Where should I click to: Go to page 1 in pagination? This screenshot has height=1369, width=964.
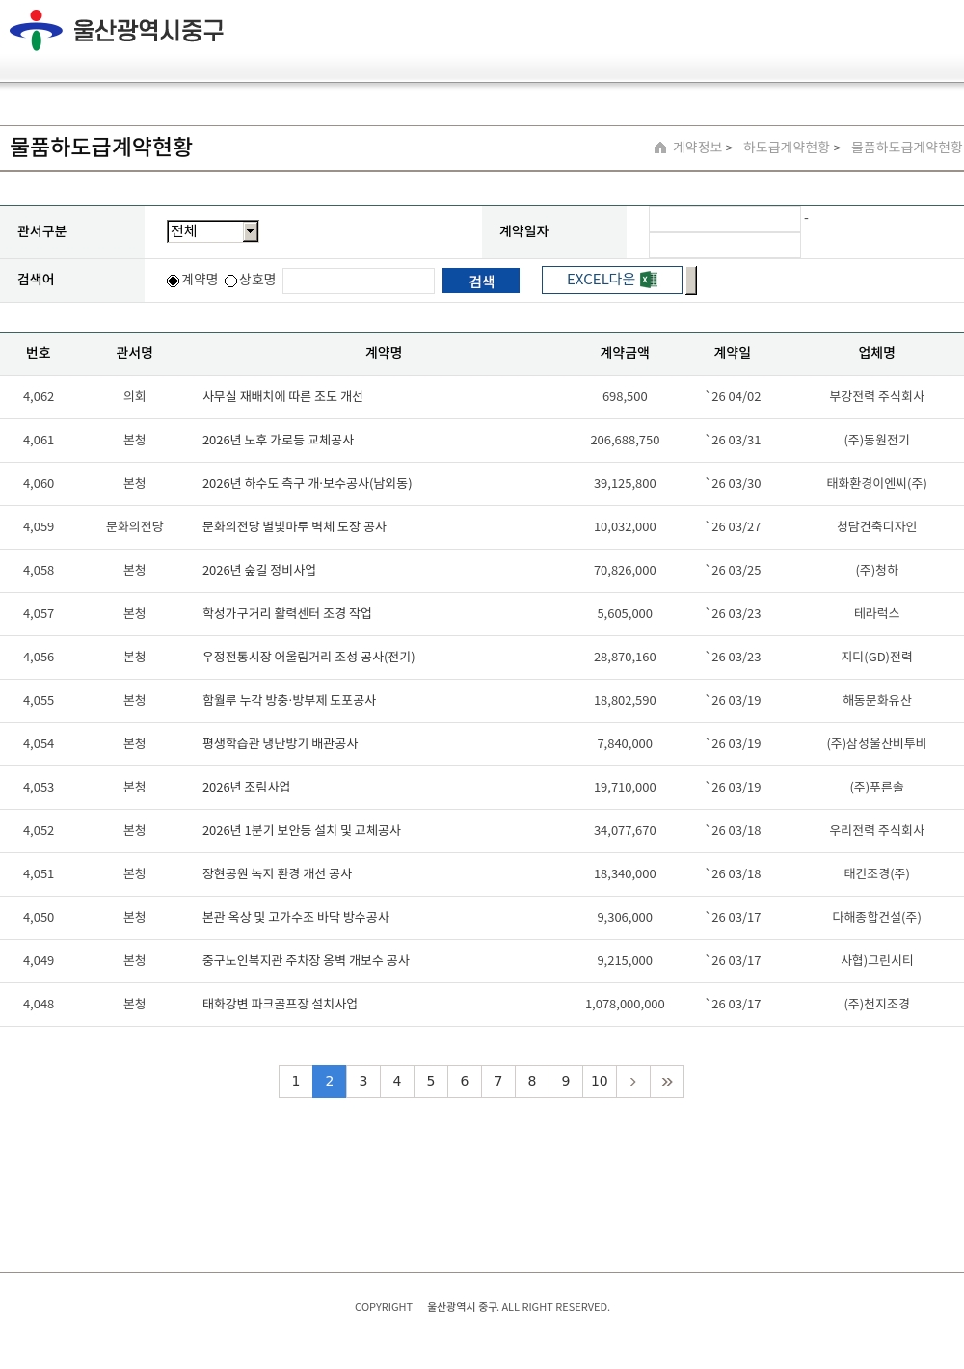click(x=296, y=1082)
